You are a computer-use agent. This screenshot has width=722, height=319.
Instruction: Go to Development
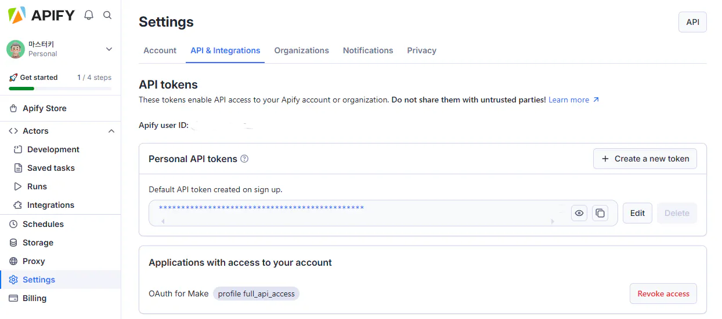pyautogui.click(x=53, y=149)
